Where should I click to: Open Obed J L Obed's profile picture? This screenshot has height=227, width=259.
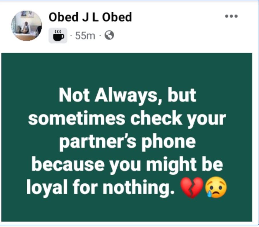[26, 26]
